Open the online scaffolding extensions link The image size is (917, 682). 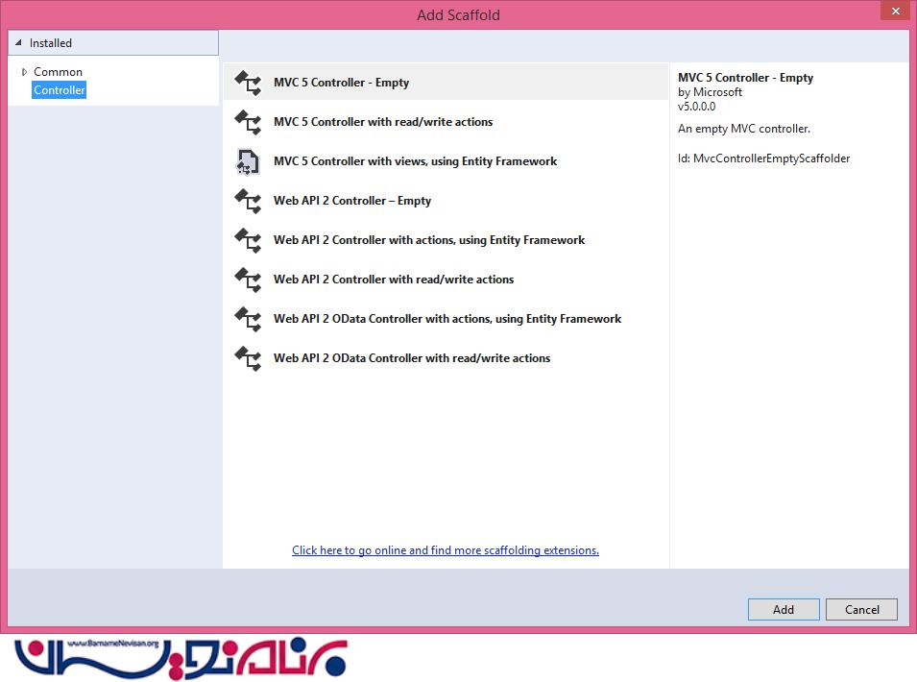(446, 550)
